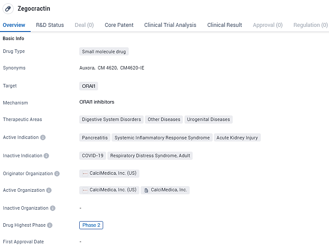
Task: Click the COVID-19 inactive indication tag
Action: [92, 156]
